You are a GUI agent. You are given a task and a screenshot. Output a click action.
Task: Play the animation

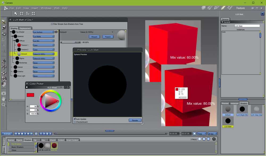pyautogui.click(x=25, y=134)
